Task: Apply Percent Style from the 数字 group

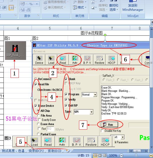Action: pos(31,4)
